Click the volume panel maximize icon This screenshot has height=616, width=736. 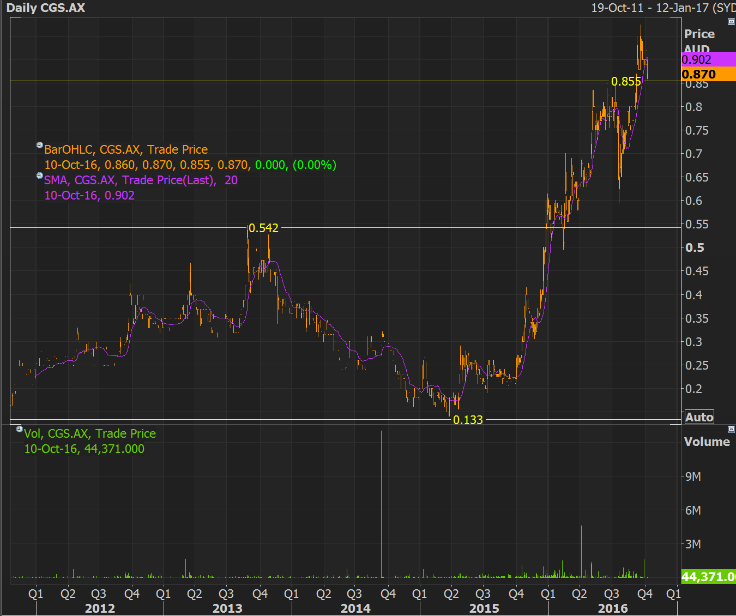732,430
